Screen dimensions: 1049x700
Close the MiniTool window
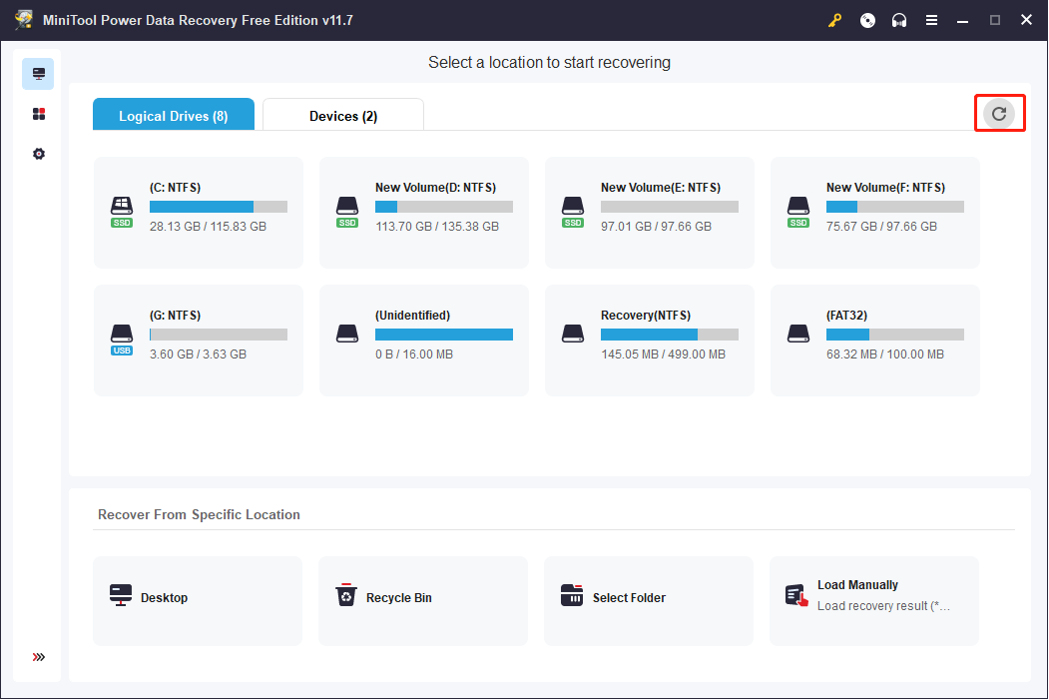point(1026,20)
